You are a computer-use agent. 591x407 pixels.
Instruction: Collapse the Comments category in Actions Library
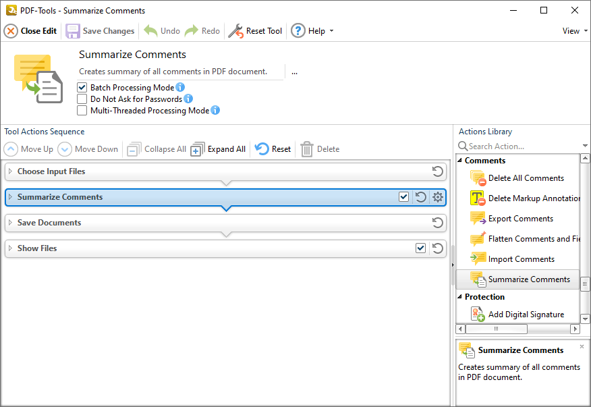(460, 161)
